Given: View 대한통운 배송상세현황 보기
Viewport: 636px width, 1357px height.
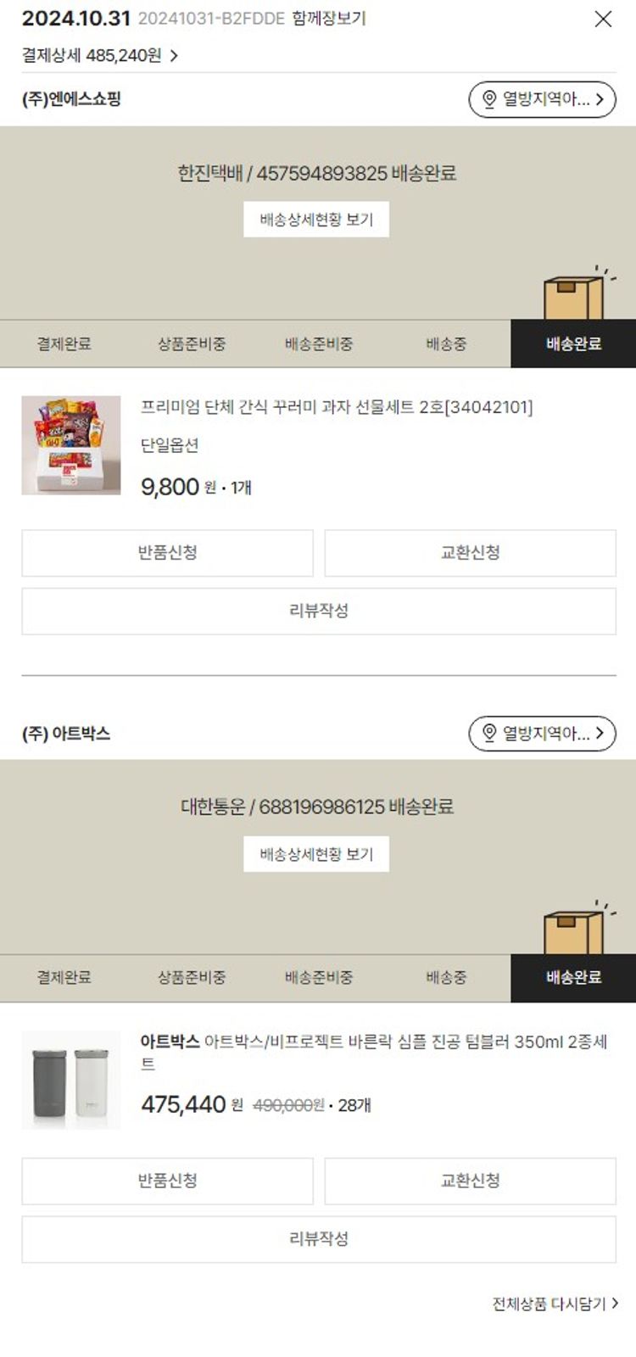Looking at the screenshot, I should coord(316,854).
